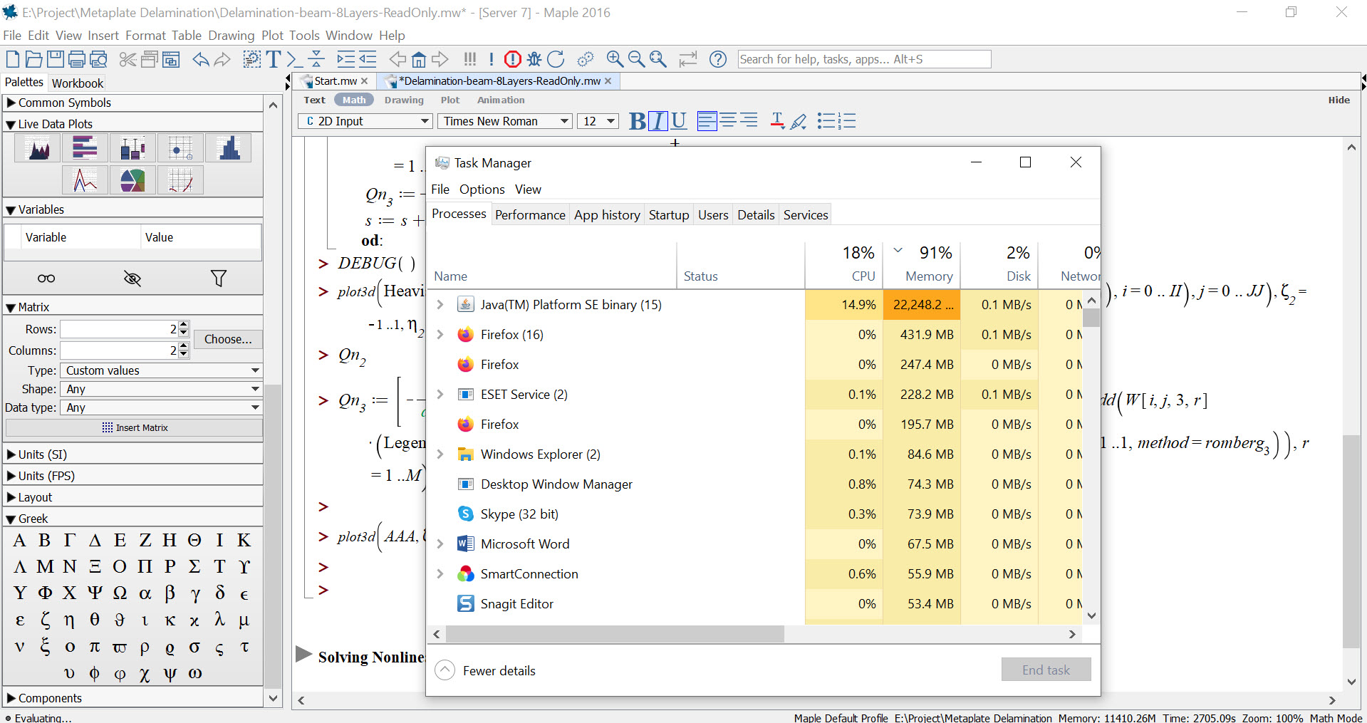The height and width of the screenshot is (723, 1367).
Task: Click the Print icon in Maple's toolbar
Action: point(77,59)
